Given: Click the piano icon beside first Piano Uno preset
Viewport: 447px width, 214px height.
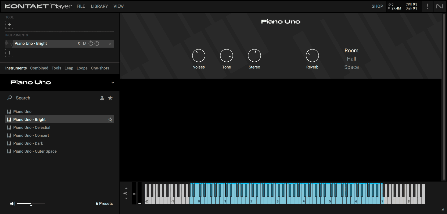Looking at the screenshot, I should (9, 112).
